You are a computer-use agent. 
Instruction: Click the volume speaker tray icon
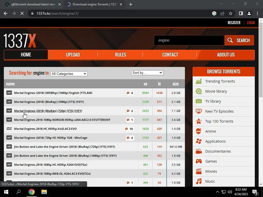[x=230, y=192]
